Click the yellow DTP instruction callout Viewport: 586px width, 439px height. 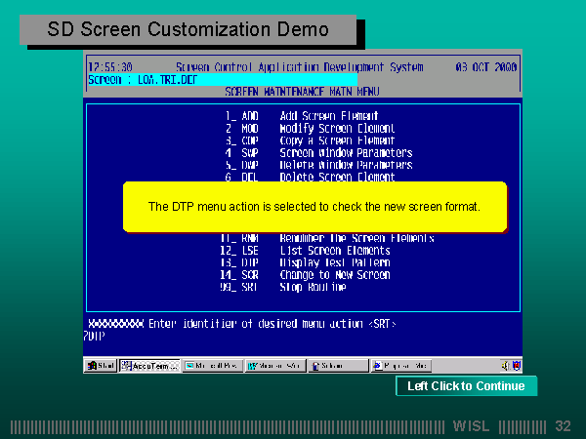tap(314, 207)
